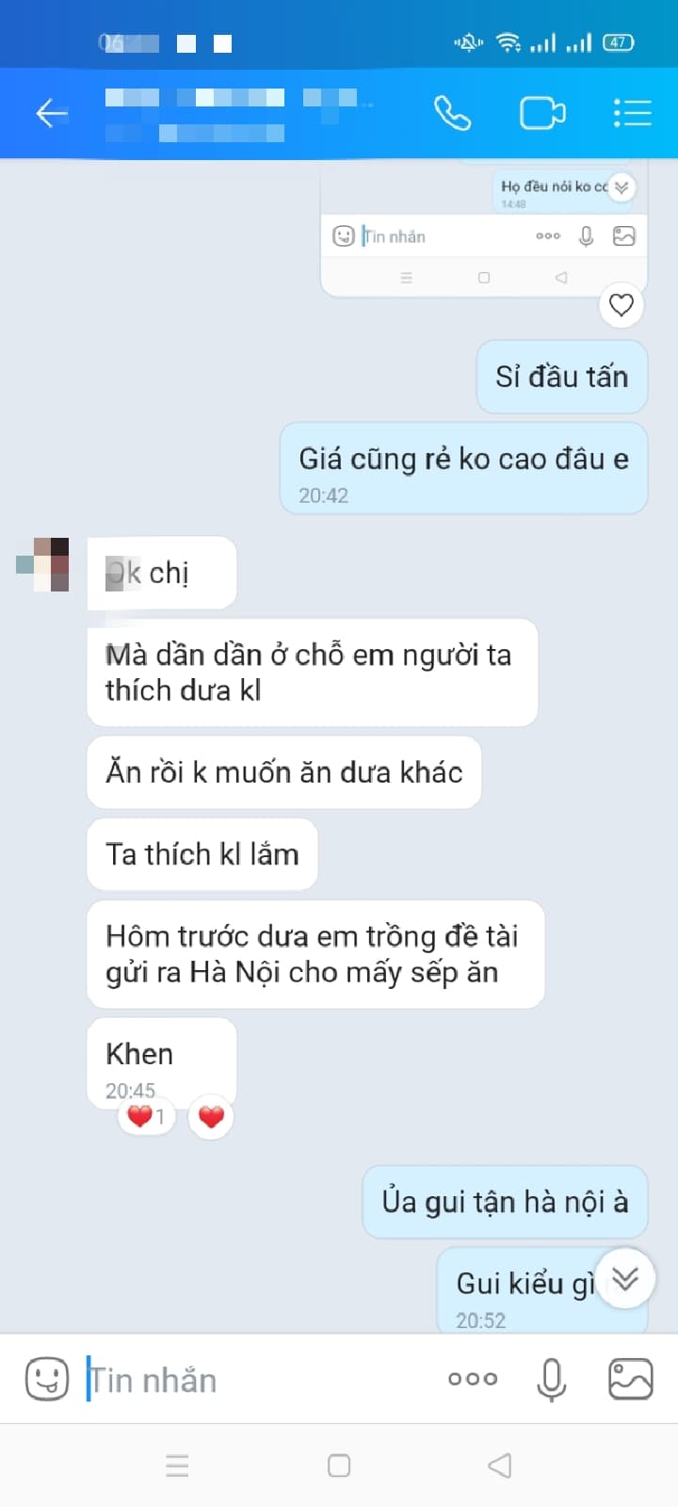The height and width of the screenshot is (1507, 678).
Task: Open the sticker emoji picker in the message bar
Action: coord(46,1380)
